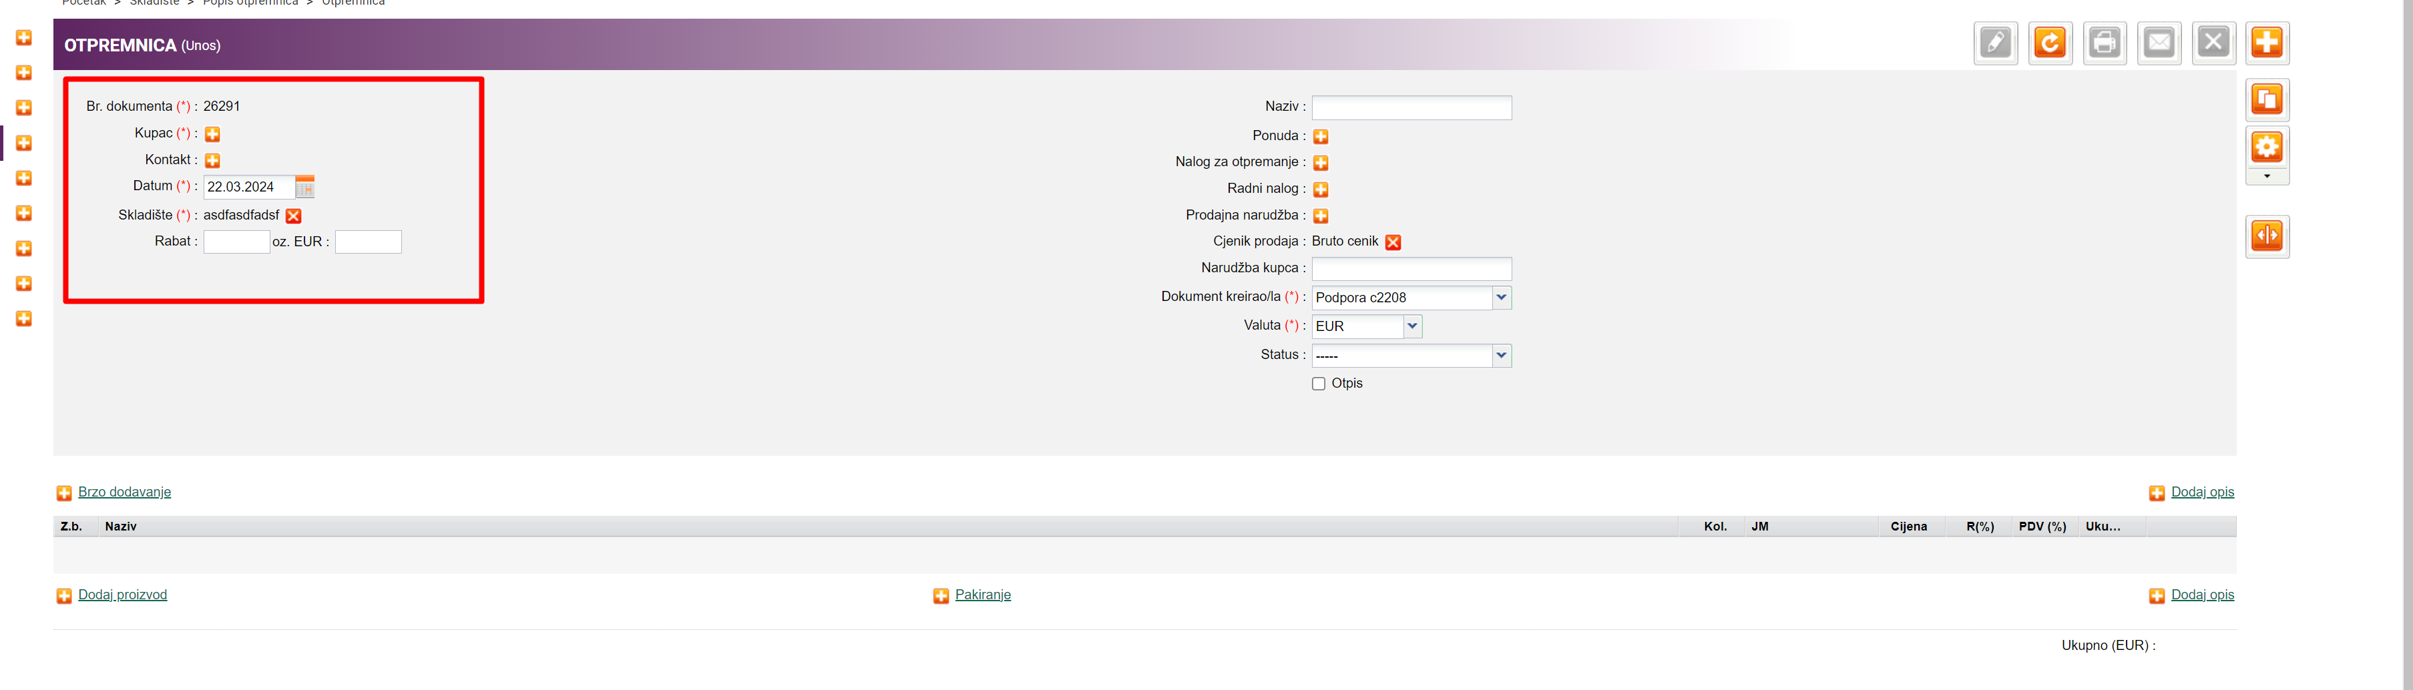2413x690 pixels.
Task: Click the pencil edit icon in toolbar
Action: (x=1995, y=43)
